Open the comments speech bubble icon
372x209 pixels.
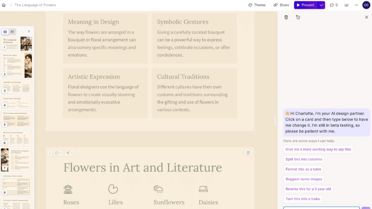333,5
